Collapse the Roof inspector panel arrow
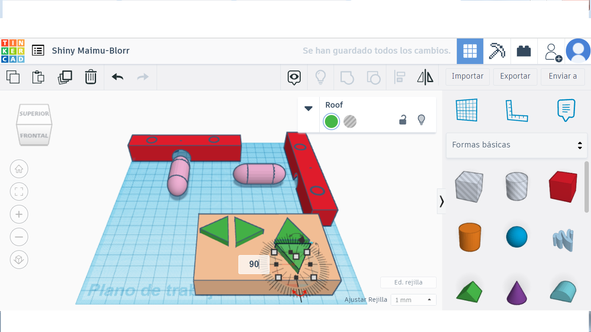The height and width of the screenshot is (332, 591). point(308,109)
